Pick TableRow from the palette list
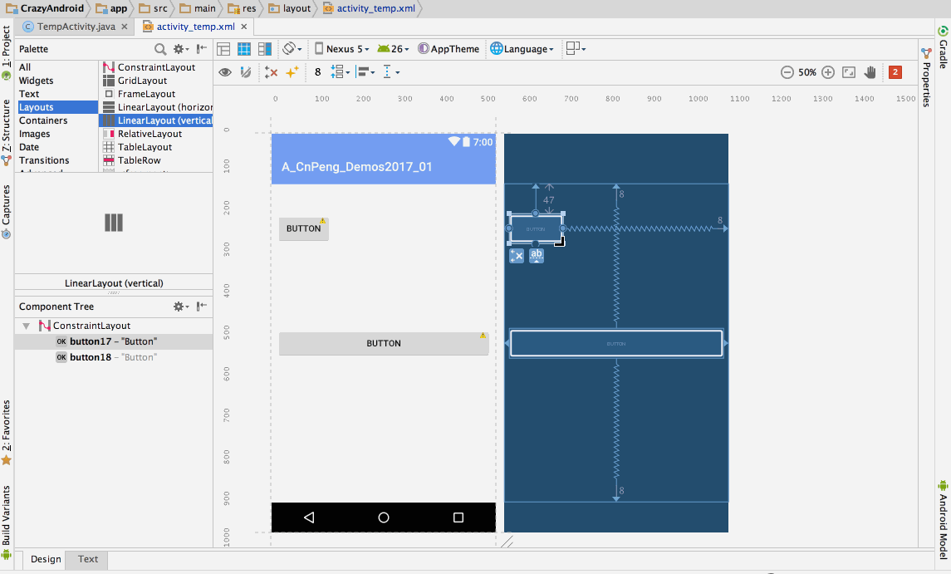The image size is (951, 574). pyautogui.click(x=156, y=161)
